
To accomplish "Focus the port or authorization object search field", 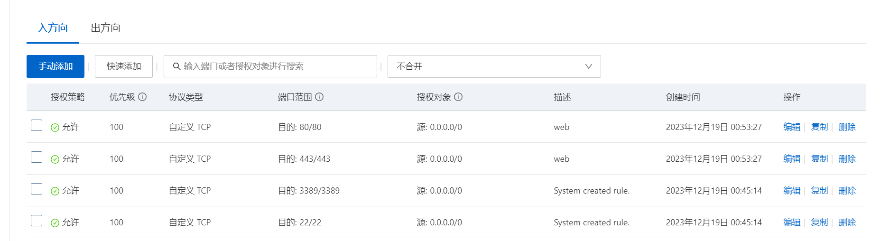I will pos(270,66).
